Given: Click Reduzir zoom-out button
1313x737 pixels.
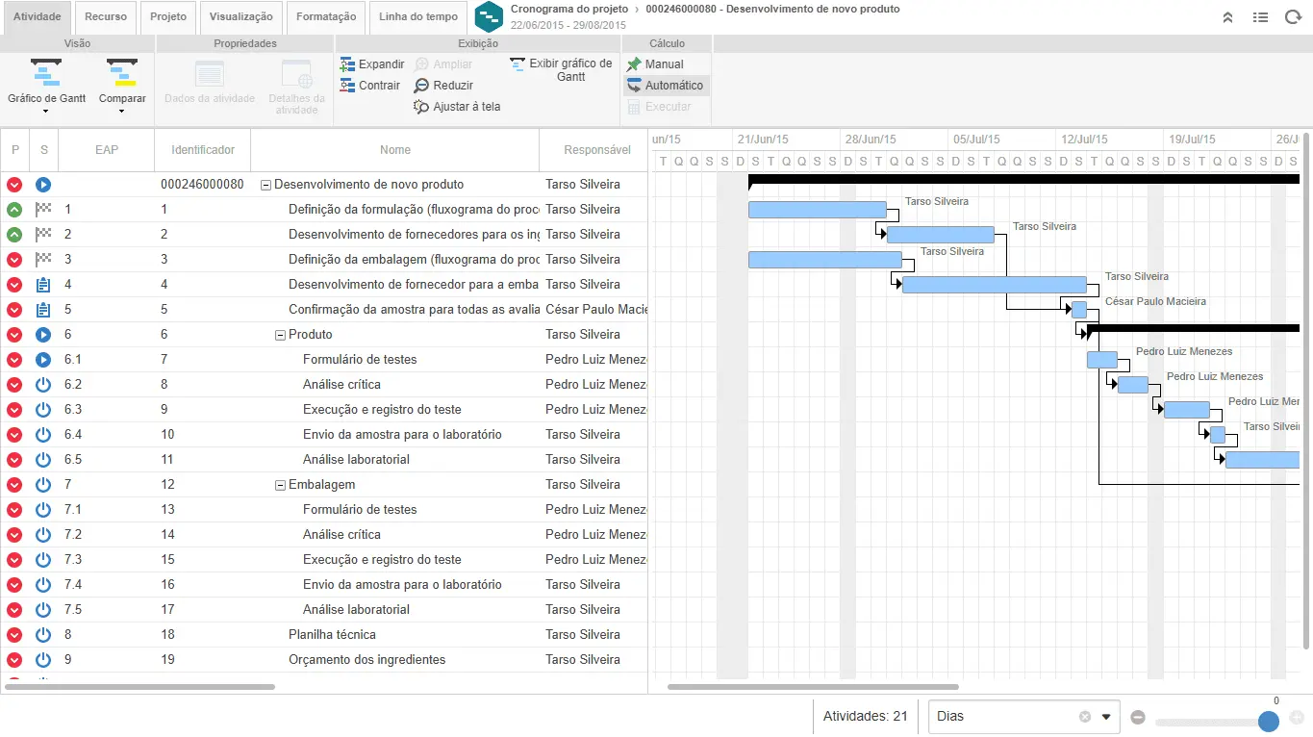Looking at the screenshot, I should coord(443,86).
